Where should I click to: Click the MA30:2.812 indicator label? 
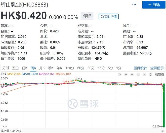tap(63, 74)
